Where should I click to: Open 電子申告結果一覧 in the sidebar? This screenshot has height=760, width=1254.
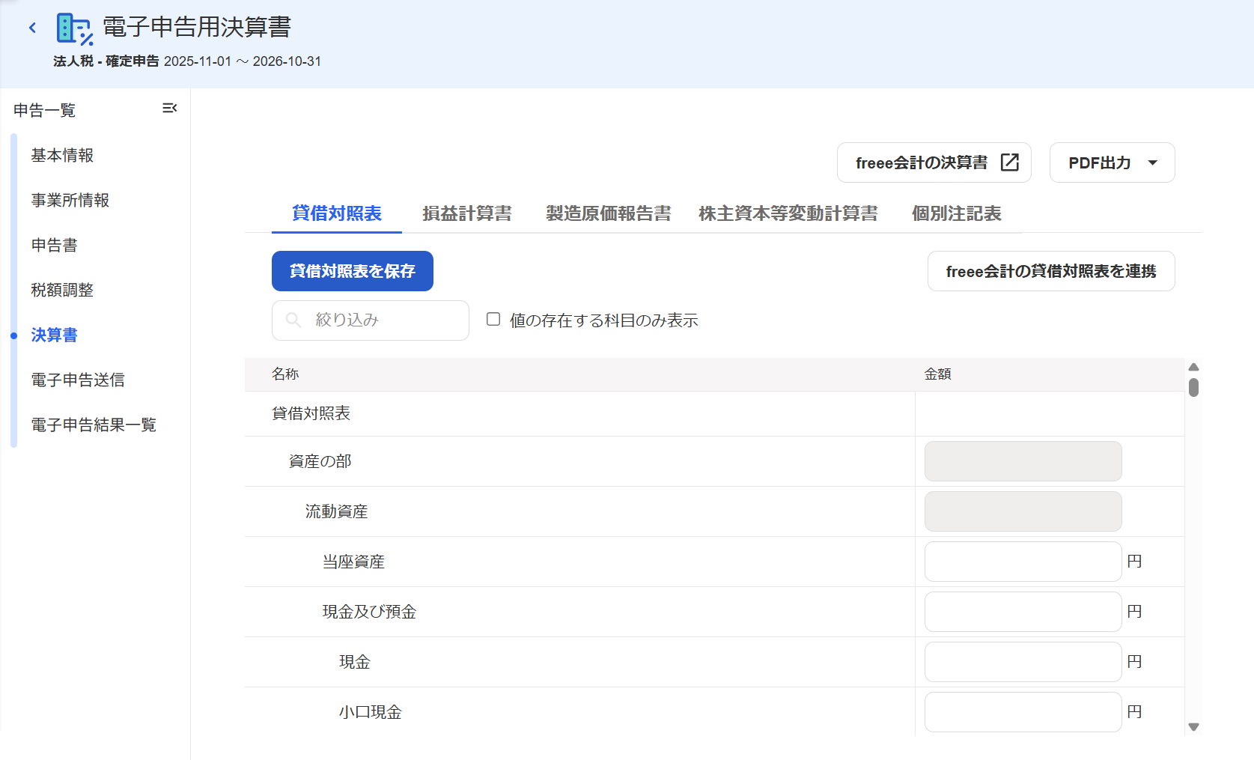click(x=94, y=425)
